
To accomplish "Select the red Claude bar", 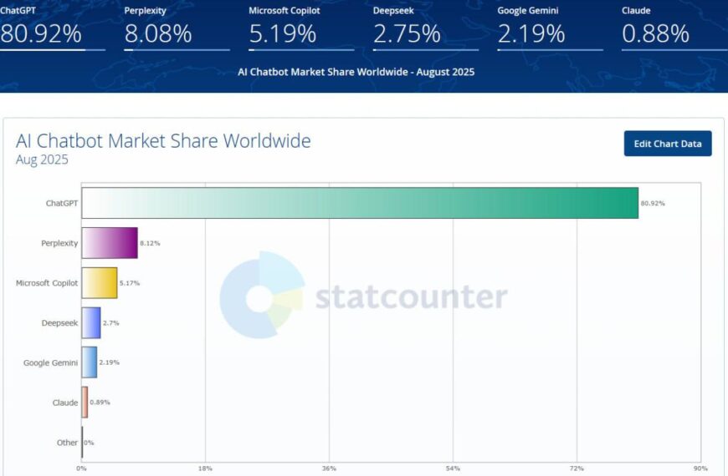I will [x=85, y=403].
